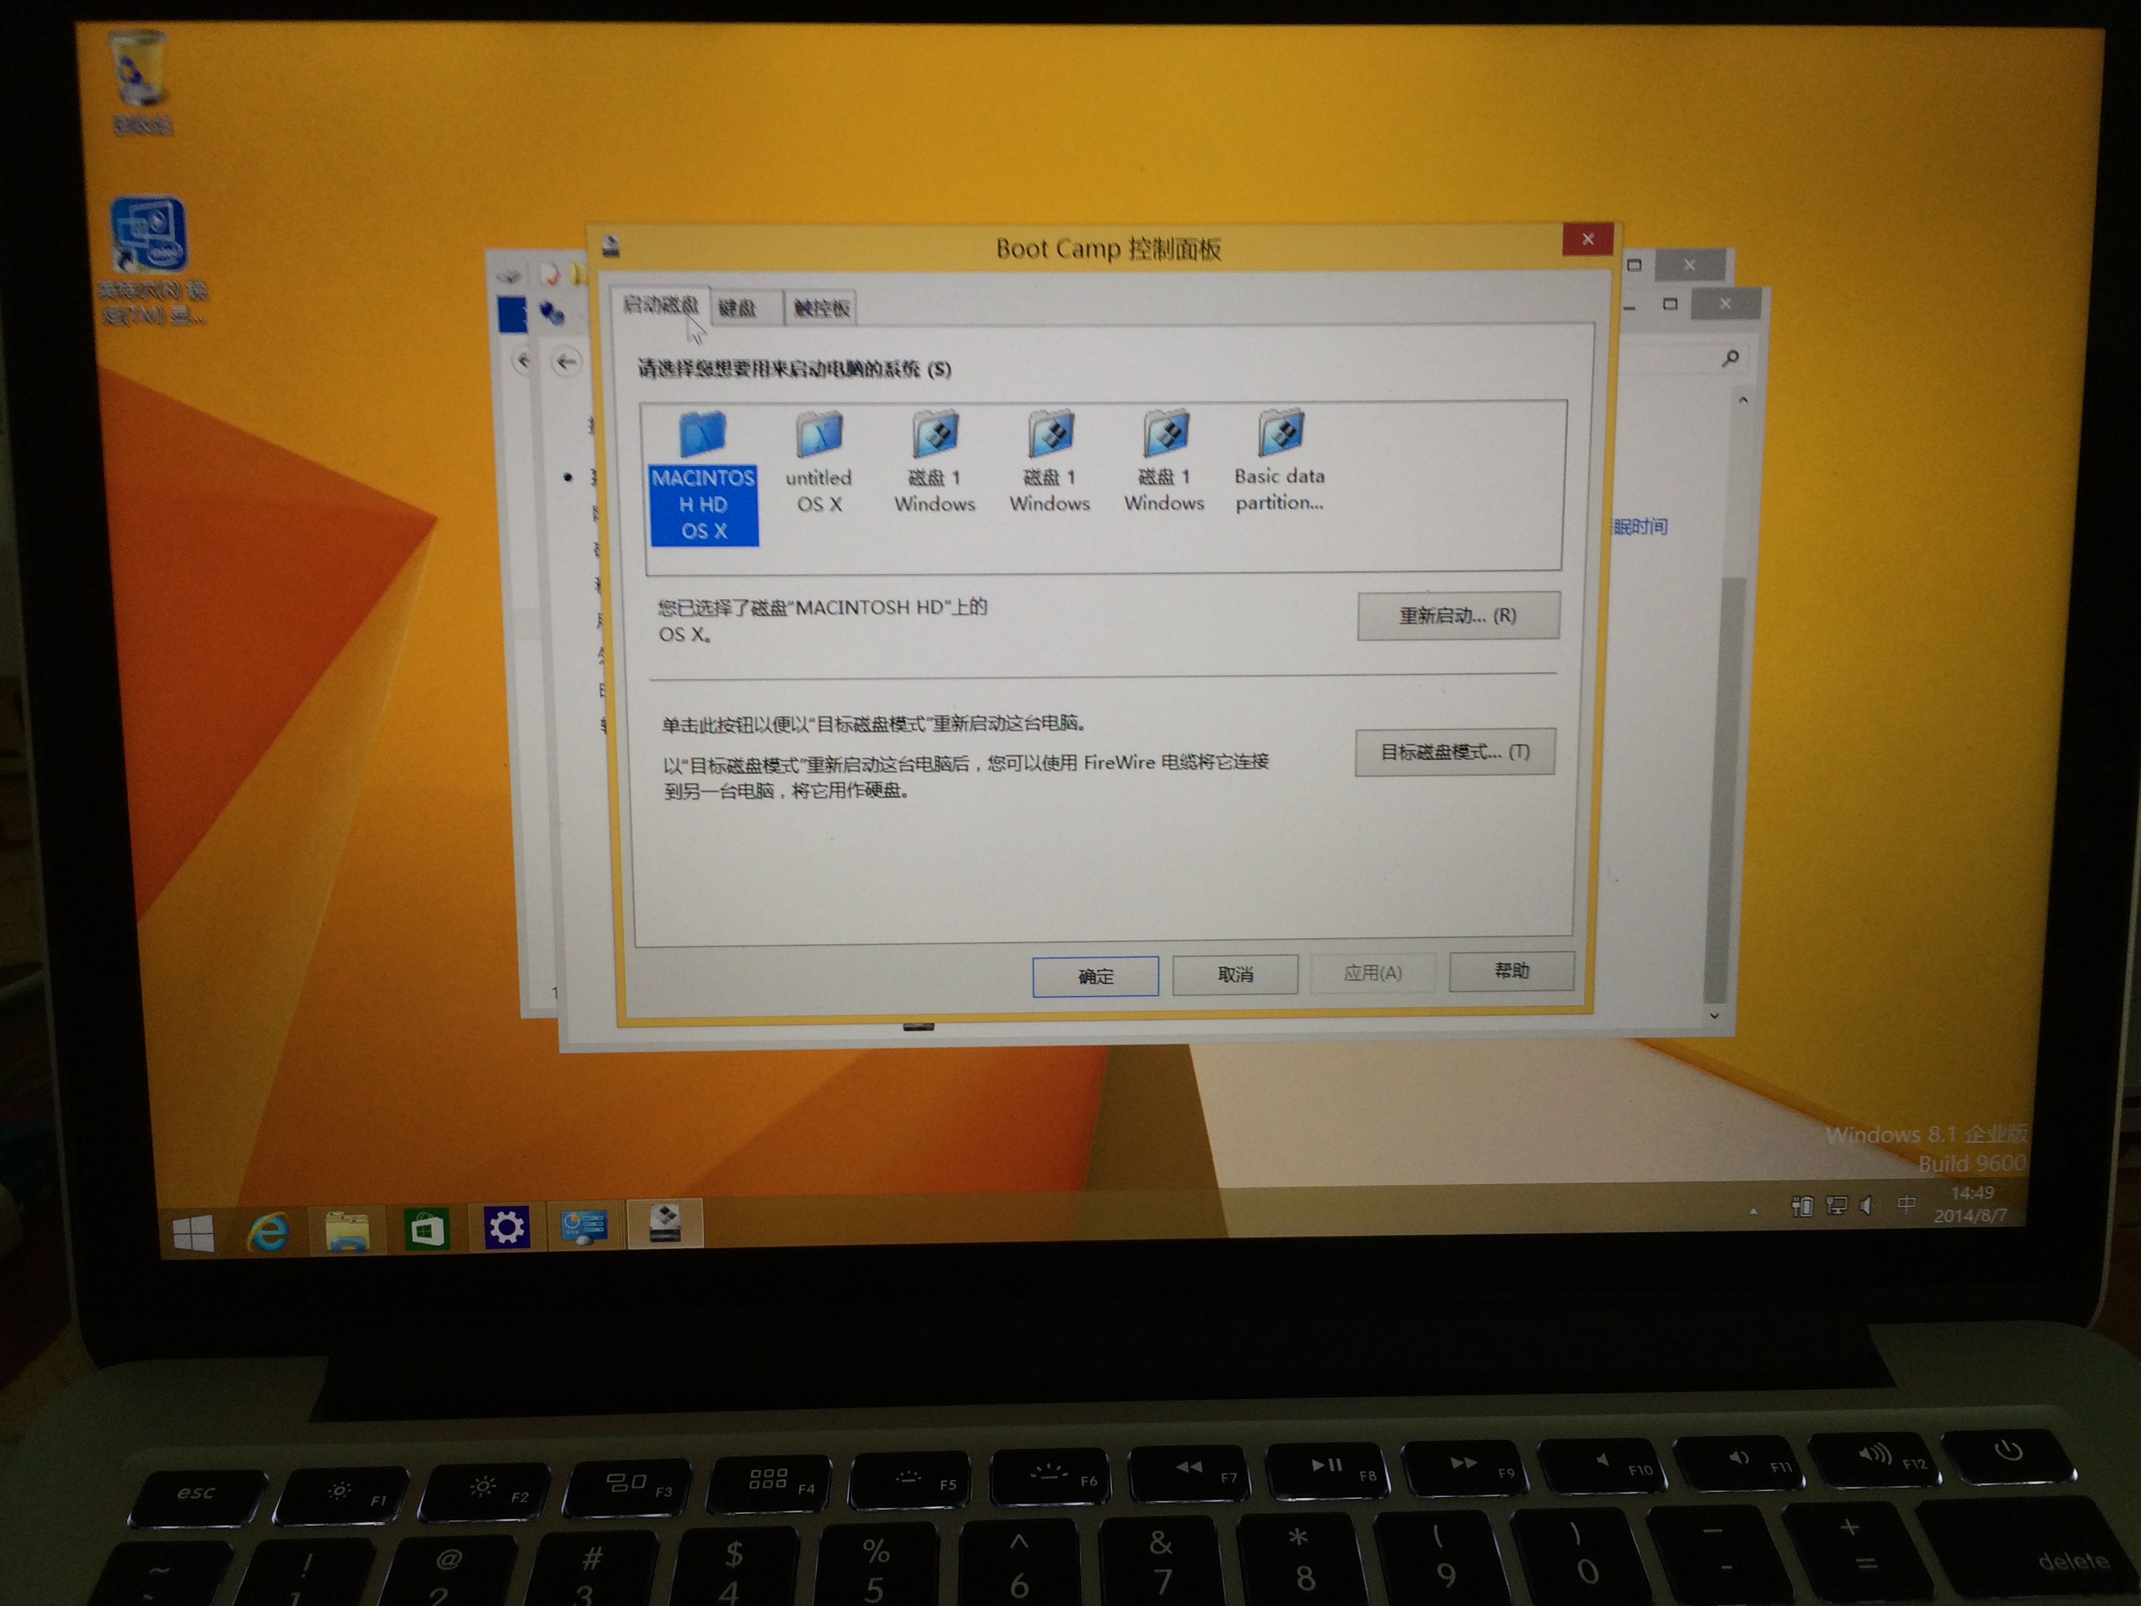
Task: Click the volume speaker tray icon
Action: [1866, 1205]
